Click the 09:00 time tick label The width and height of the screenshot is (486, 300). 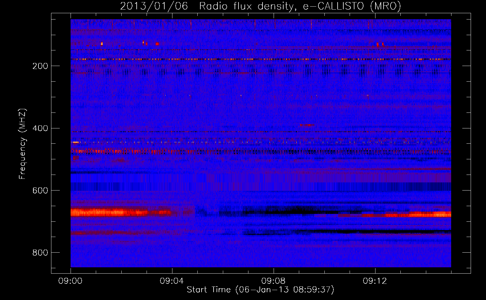71,281
